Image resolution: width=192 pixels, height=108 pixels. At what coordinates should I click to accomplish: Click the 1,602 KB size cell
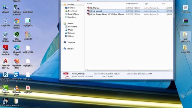coord(169,8)
